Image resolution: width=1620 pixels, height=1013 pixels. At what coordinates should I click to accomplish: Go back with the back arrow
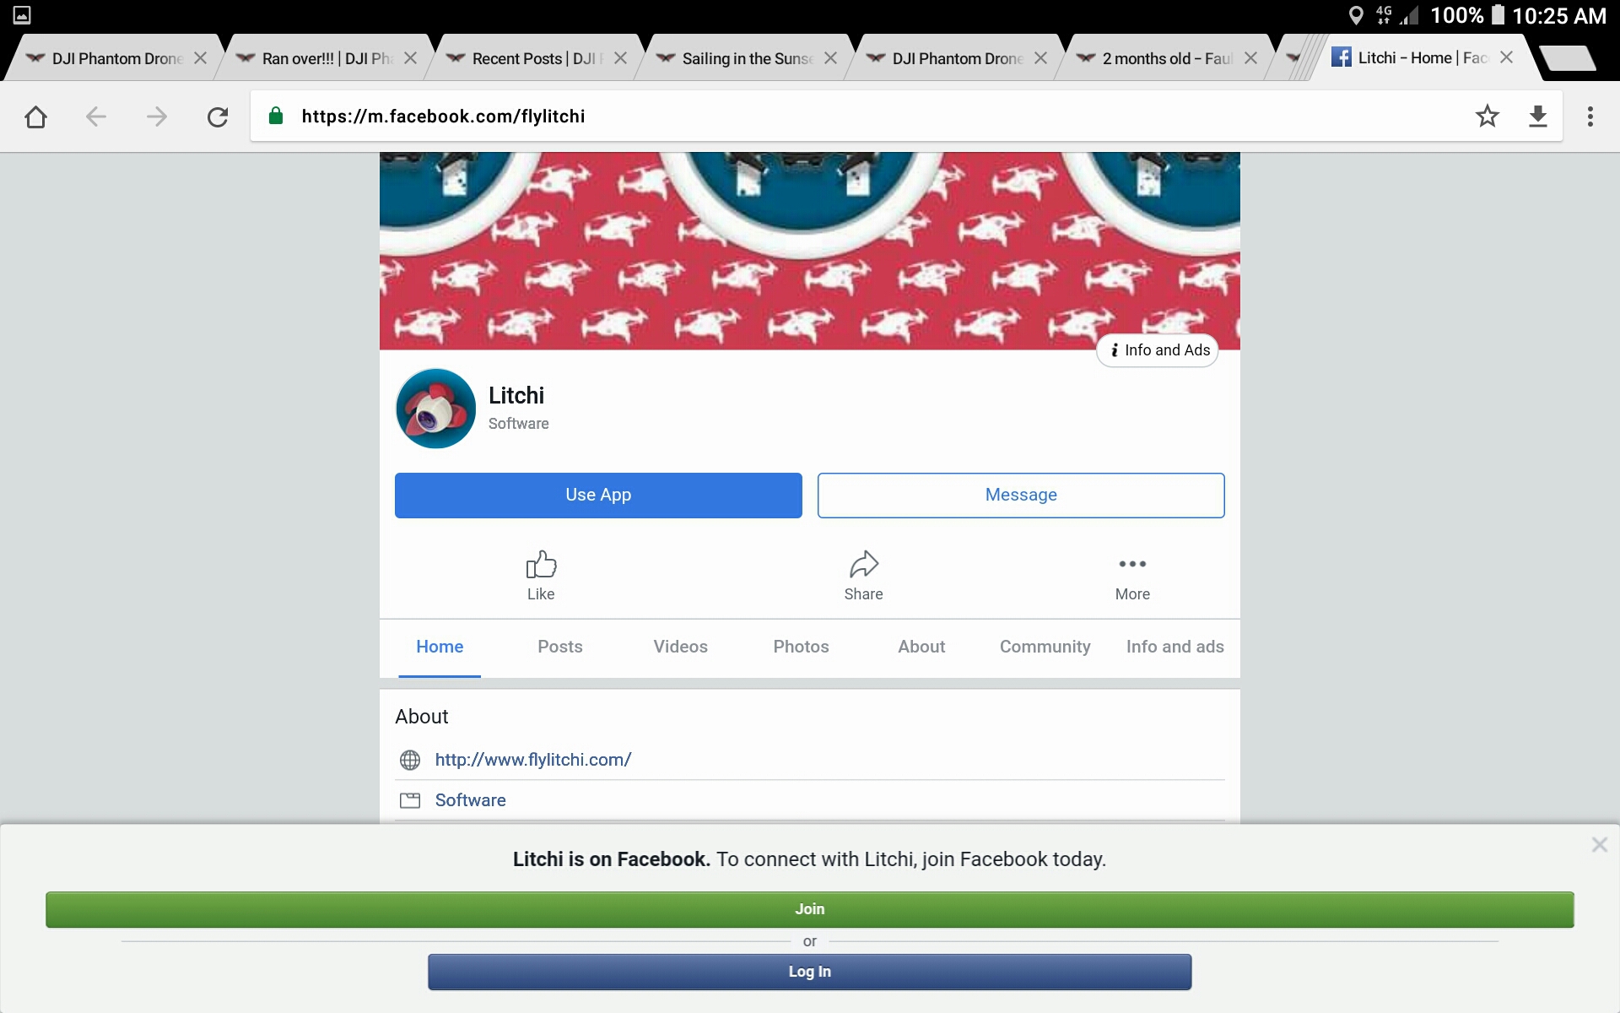[x=96, y=116]
